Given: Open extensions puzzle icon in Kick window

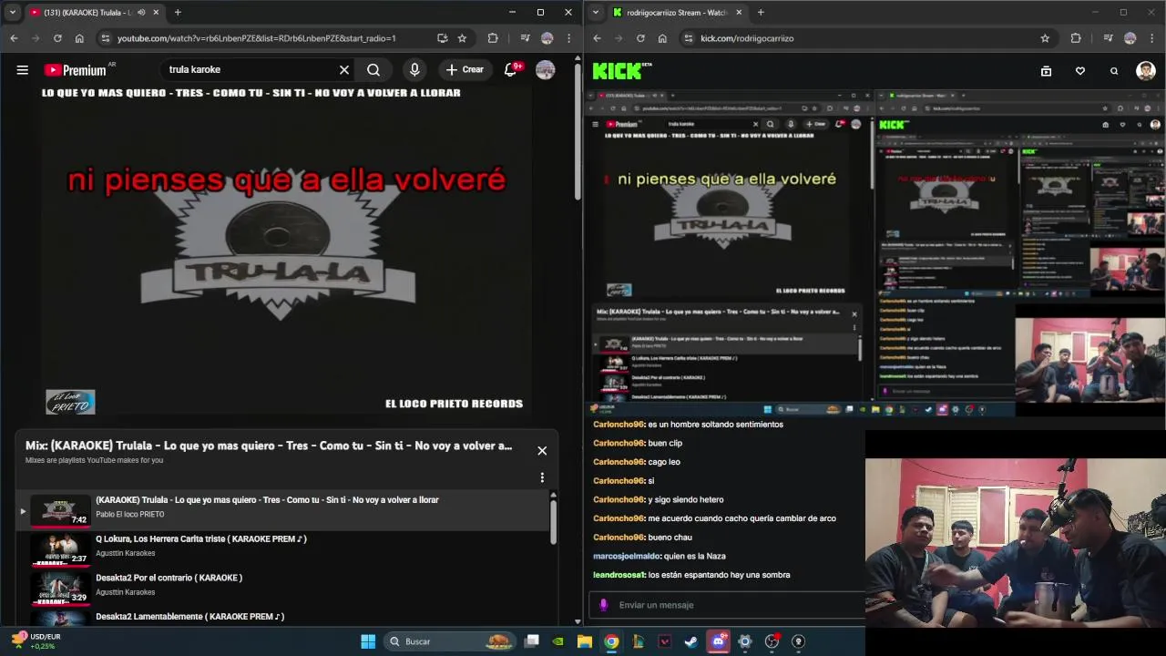Looking at the screenshot, I should click(1076, 38).
